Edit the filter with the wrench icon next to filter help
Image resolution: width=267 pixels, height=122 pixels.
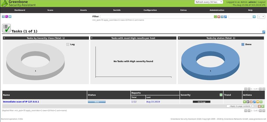pyautogui.click(x=225, y=17)
